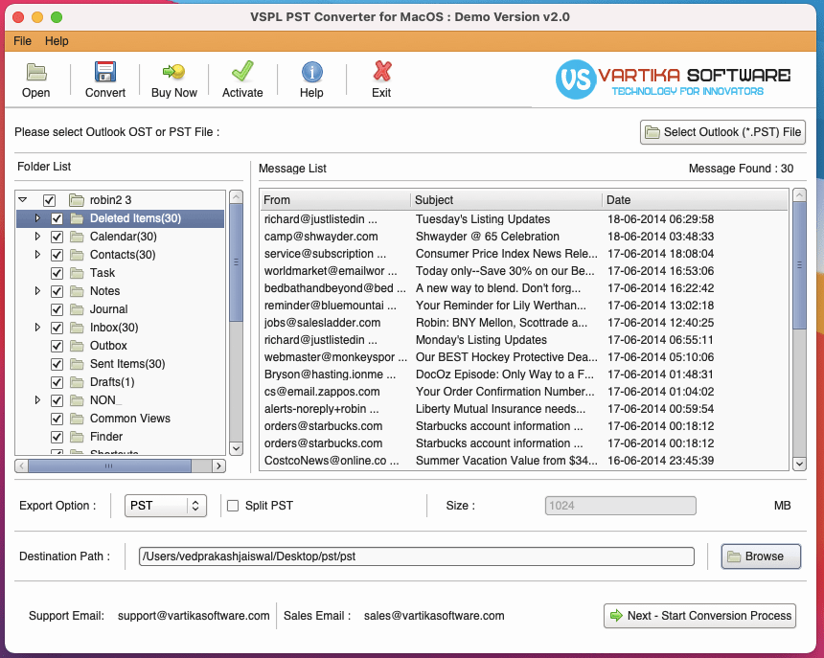
Task: Click the Finder folder icon
Action: click(x=78, y=437)
